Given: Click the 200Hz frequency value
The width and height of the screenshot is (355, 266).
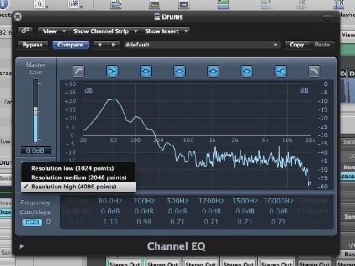Looking at the screenshot, I should pos(144,201).
